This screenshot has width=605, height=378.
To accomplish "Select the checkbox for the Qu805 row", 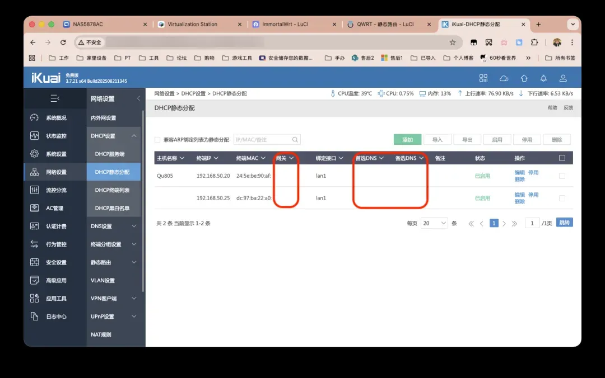I will [x=562, y=176].
